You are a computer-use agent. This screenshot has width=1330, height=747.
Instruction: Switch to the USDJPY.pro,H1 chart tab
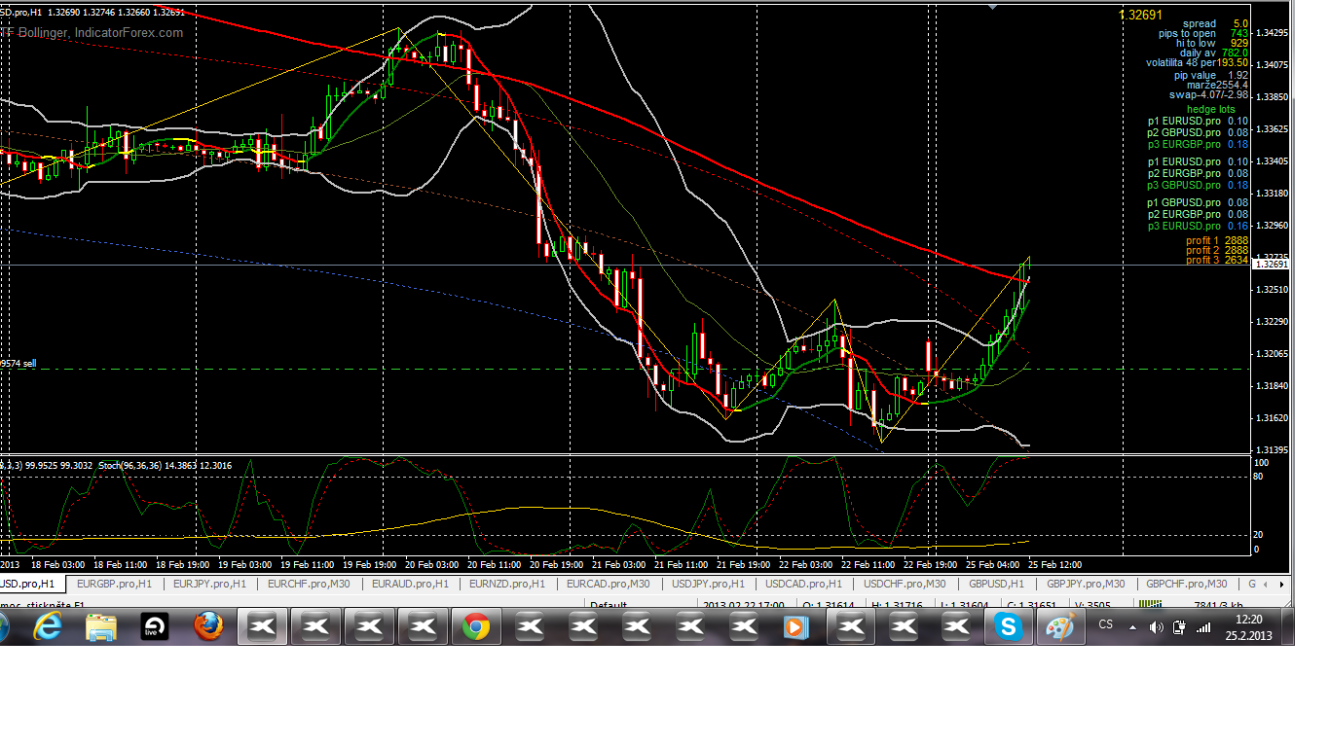click(708, 584)
